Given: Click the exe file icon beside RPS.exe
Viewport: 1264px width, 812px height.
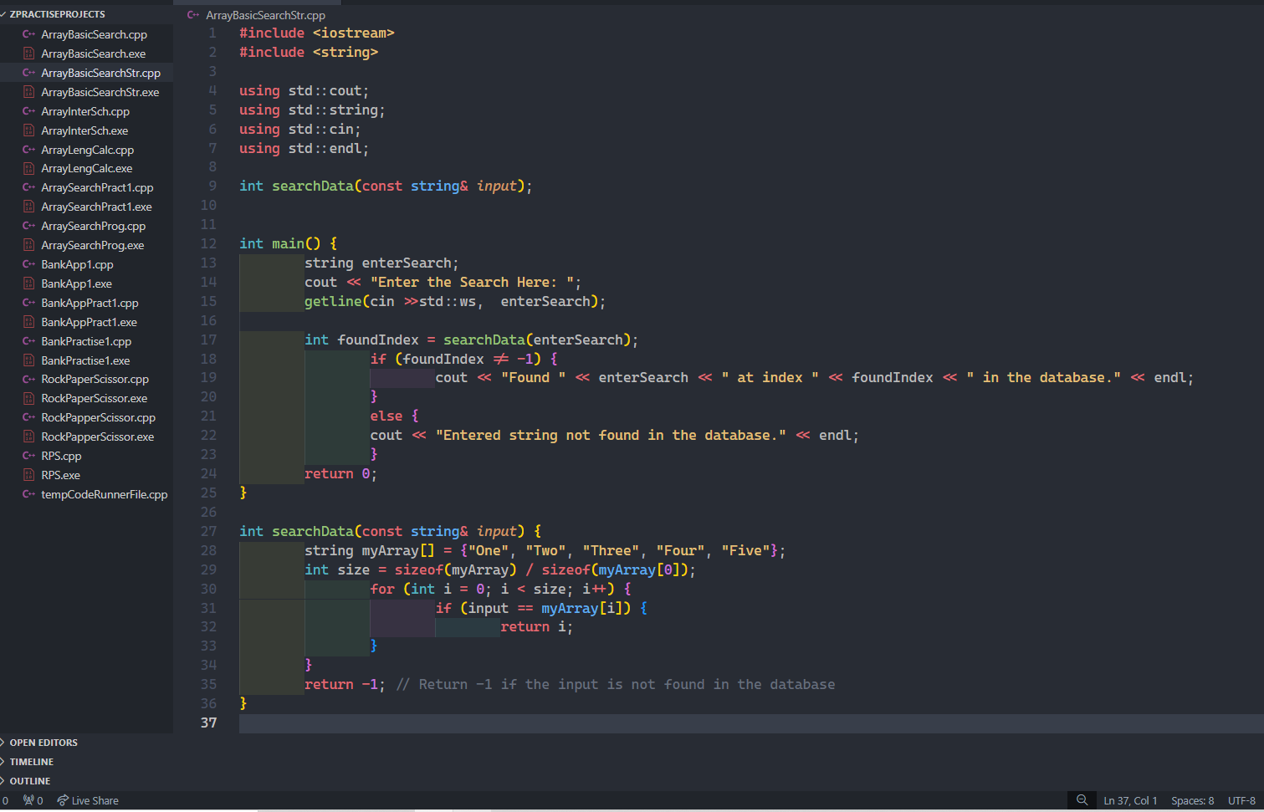Looking at the screenshot, I should click(28, 475).
